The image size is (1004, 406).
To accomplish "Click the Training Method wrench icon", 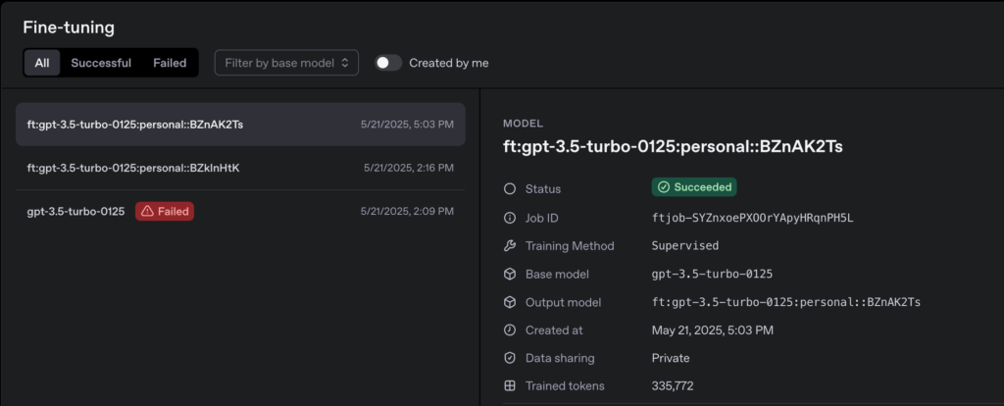I will [x=509, y=245].
